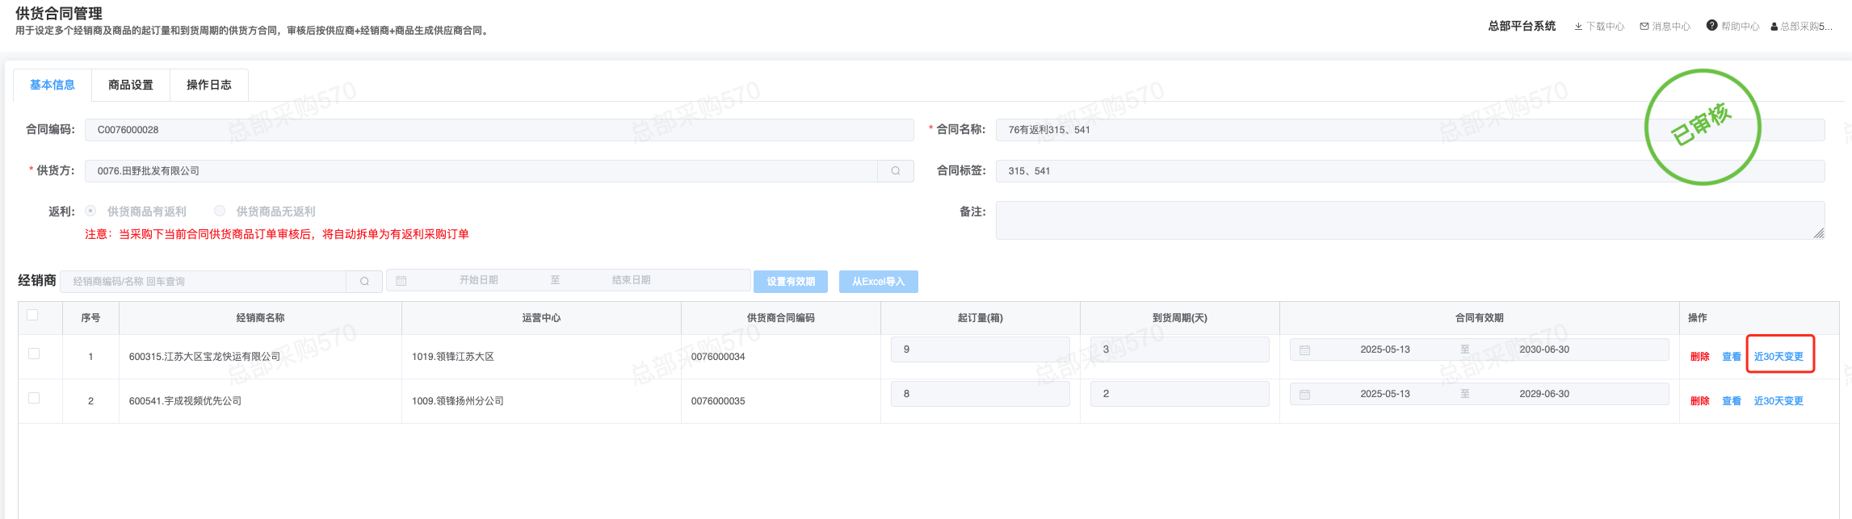Open 近30天变更 for row 1
Screen dimensions: 1852x519
click(x=1779, y=357)
